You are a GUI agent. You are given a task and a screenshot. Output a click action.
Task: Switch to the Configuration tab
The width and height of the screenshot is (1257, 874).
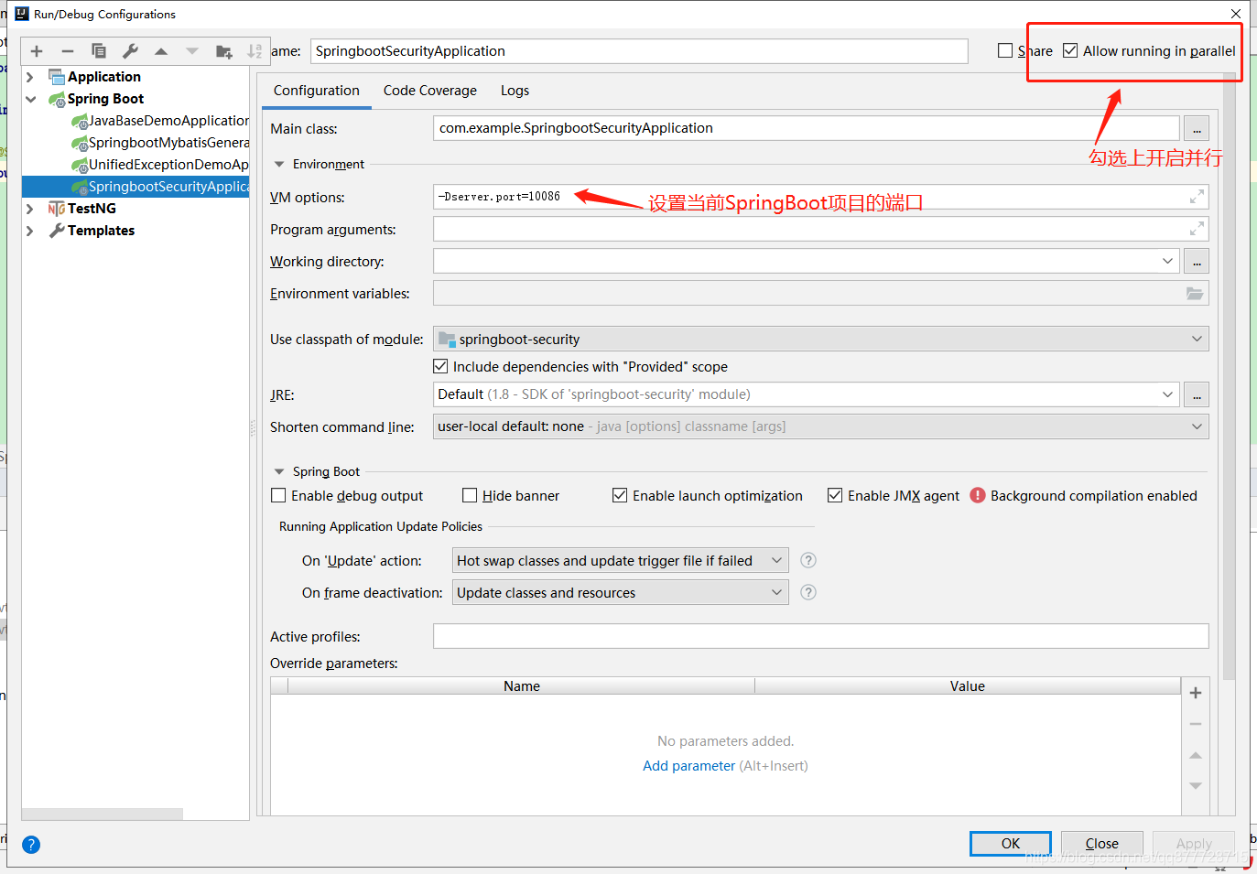point(317,91)
